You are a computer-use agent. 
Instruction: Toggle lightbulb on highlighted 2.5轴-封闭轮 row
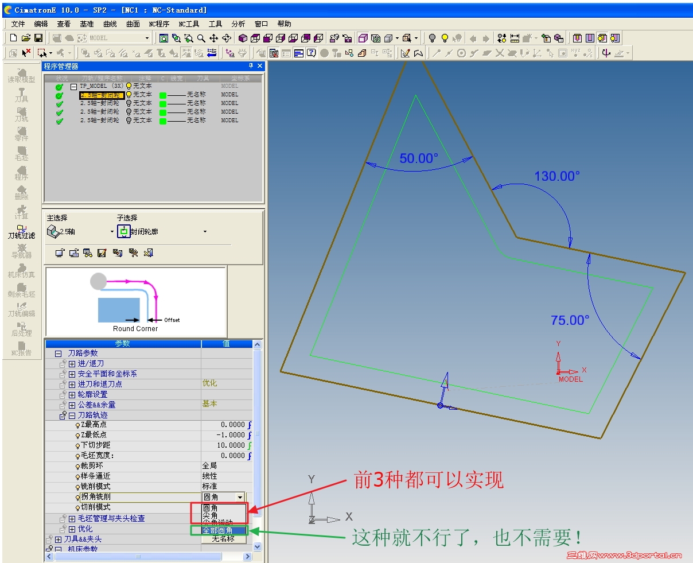click(x=129, y=95)
